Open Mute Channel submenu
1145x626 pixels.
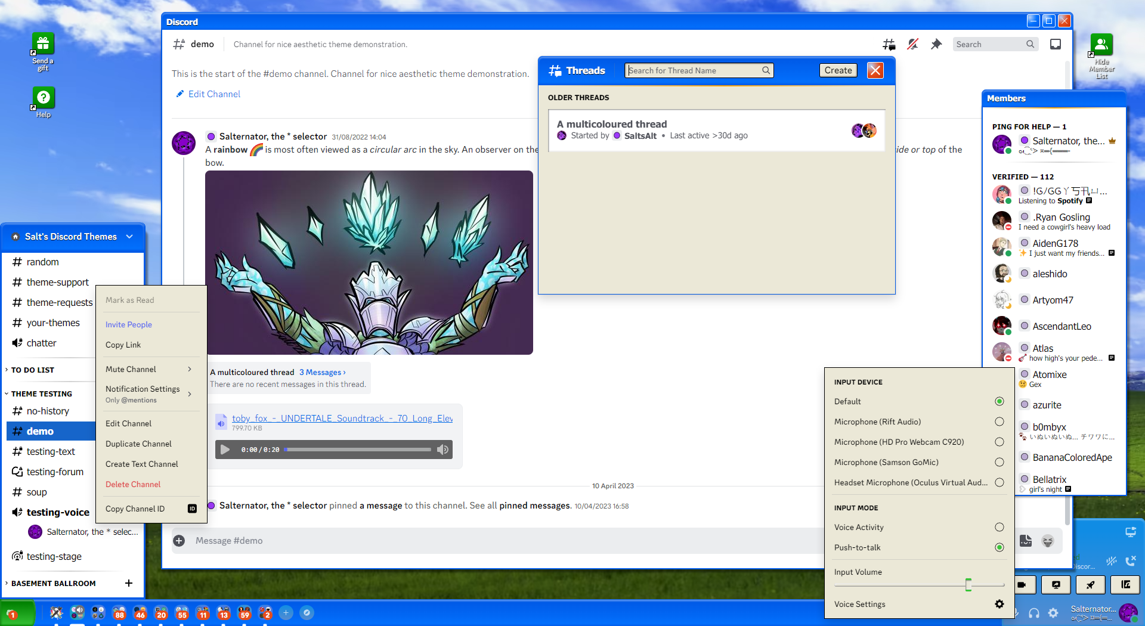click(149, 369)
